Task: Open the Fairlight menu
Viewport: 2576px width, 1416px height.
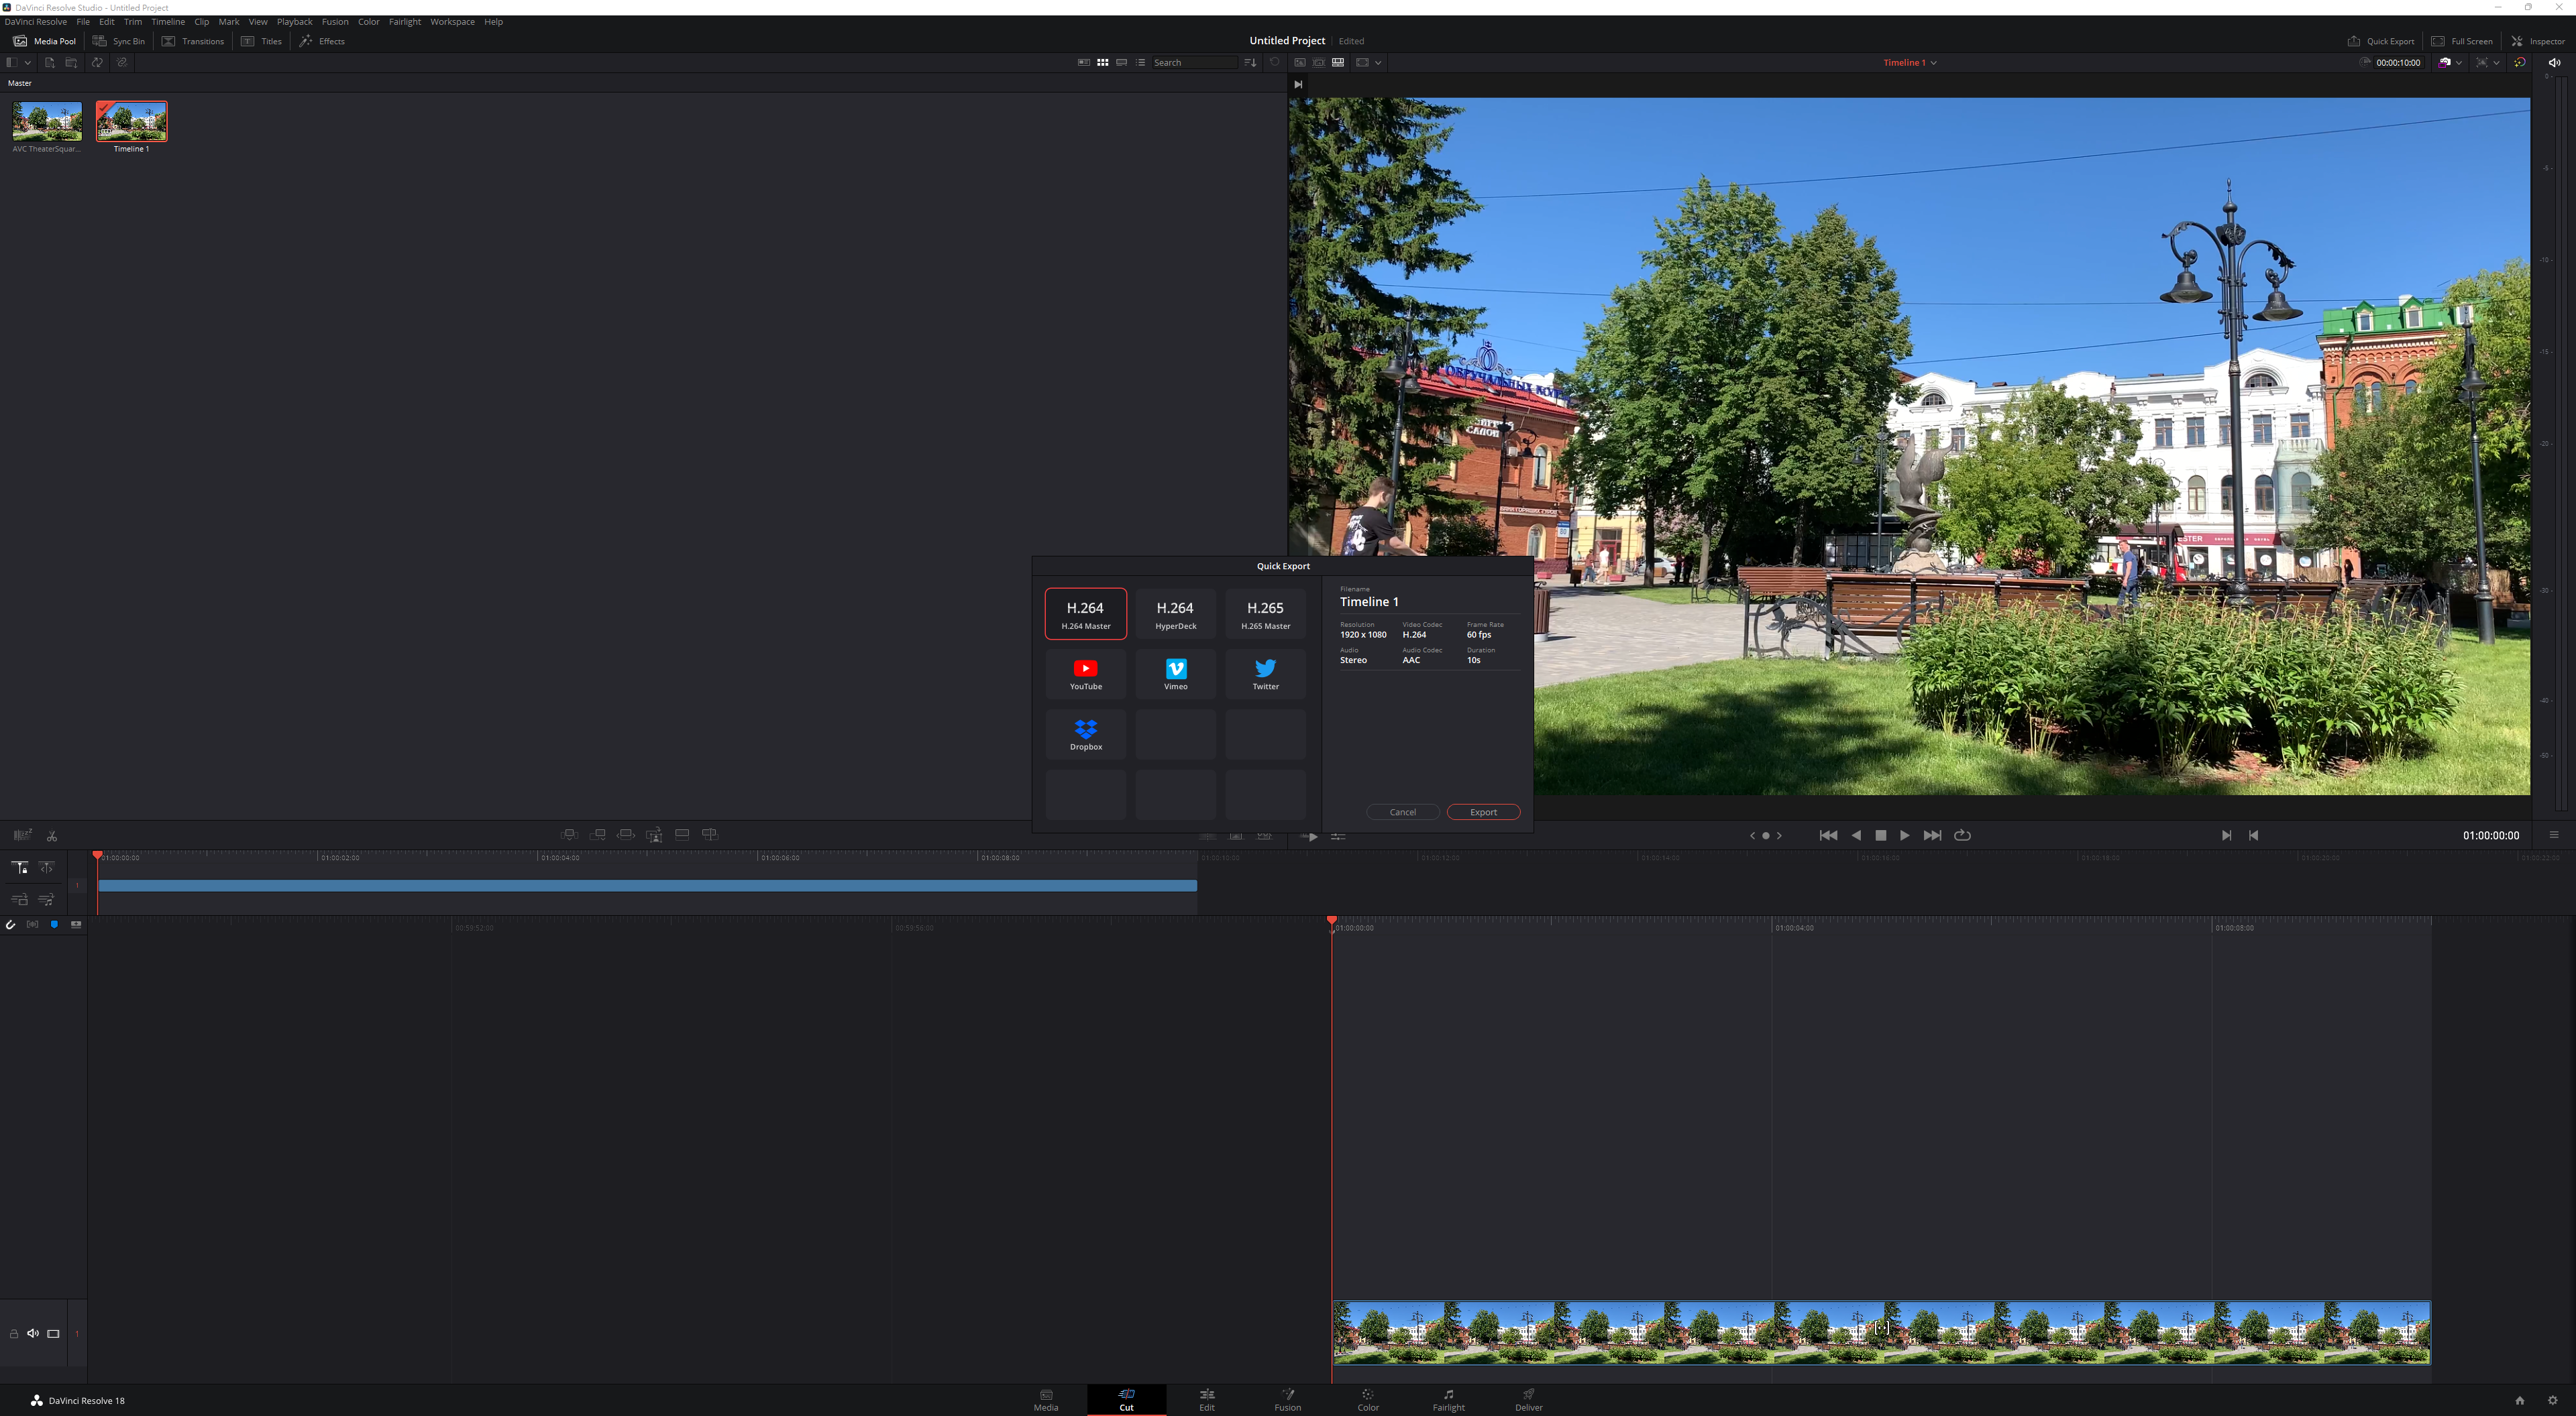Action: point(405,21)
